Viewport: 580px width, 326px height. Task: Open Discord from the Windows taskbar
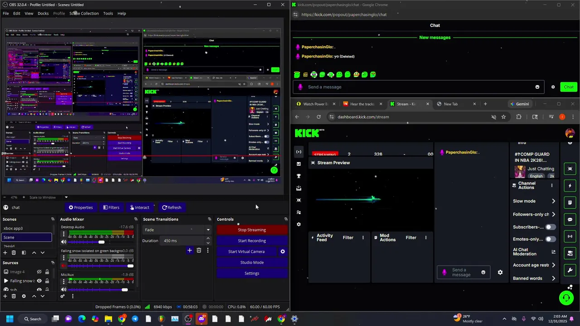coord(202,319)
